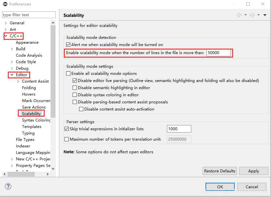Toggle Alert me when scalability mode turns on
The width and height of the screenshot is (271, 197).
coord(68,45)
